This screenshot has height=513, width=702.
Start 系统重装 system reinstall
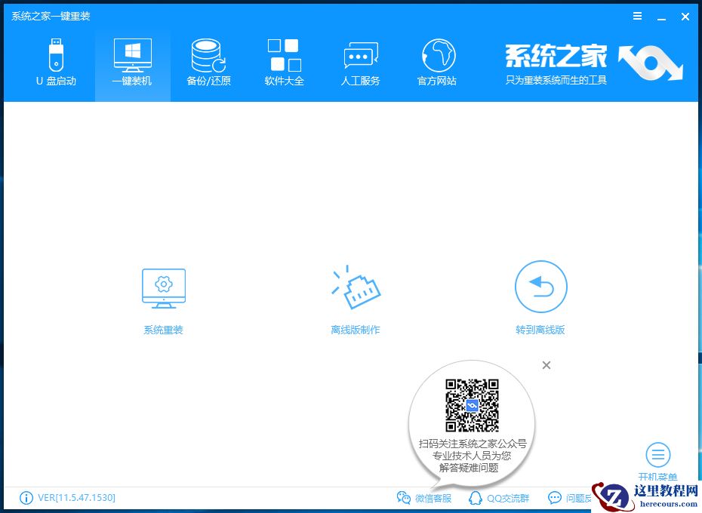pos(162,298)
